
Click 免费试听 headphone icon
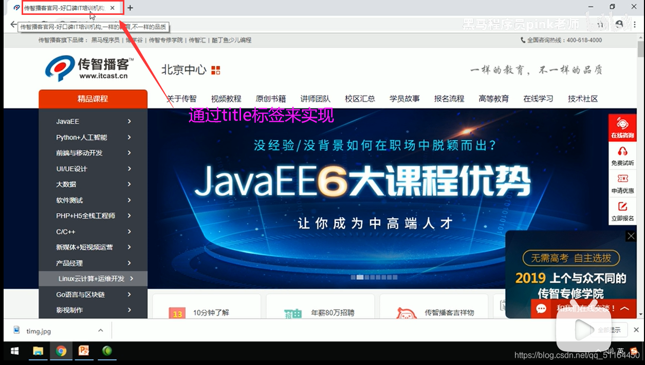(622, 151)
